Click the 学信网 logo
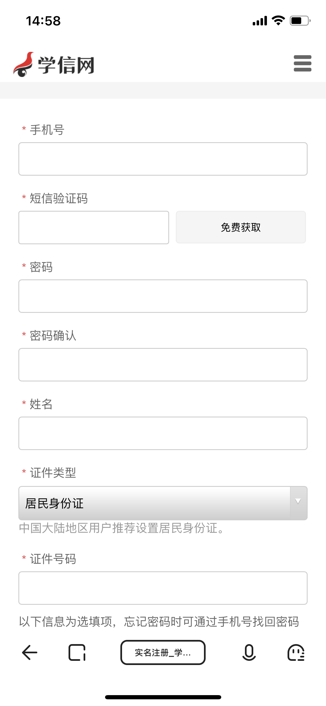Image resolution: width=326 pixels, height=706 pixels. (54, 64)
